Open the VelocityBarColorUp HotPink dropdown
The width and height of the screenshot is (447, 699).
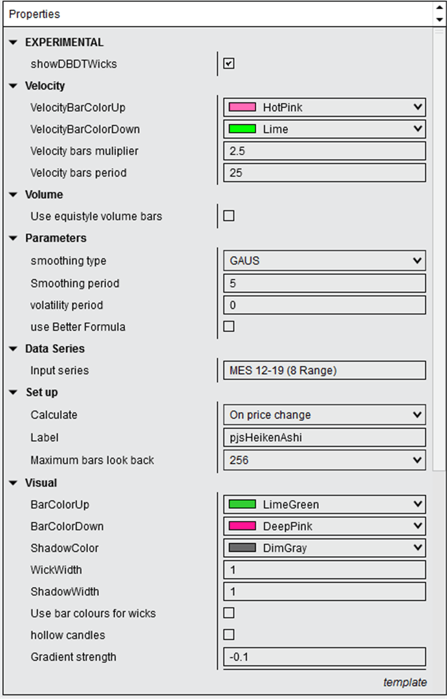coord(325,107)
